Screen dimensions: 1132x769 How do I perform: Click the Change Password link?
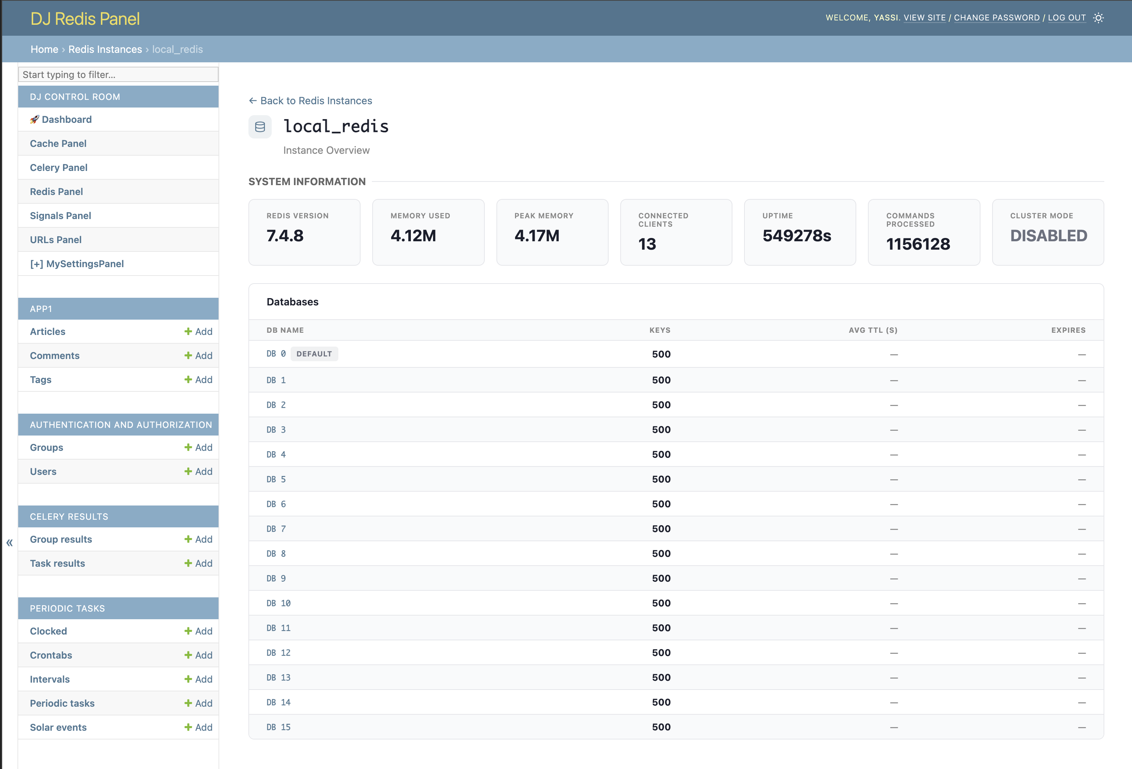[997, 17]
